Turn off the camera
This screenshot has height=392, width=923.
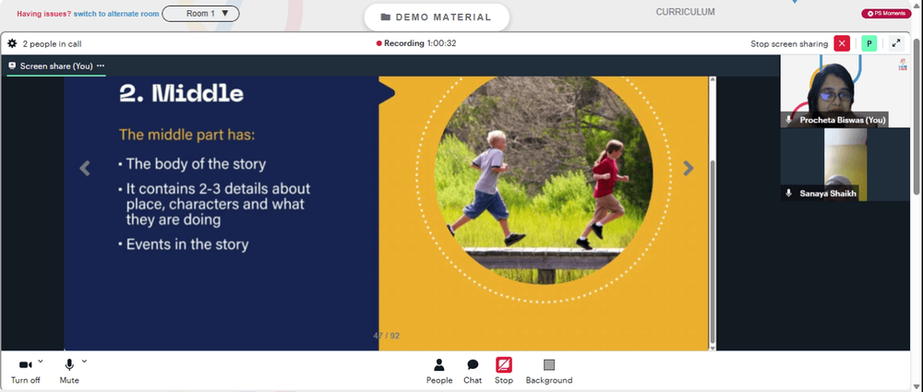point(25,372)
